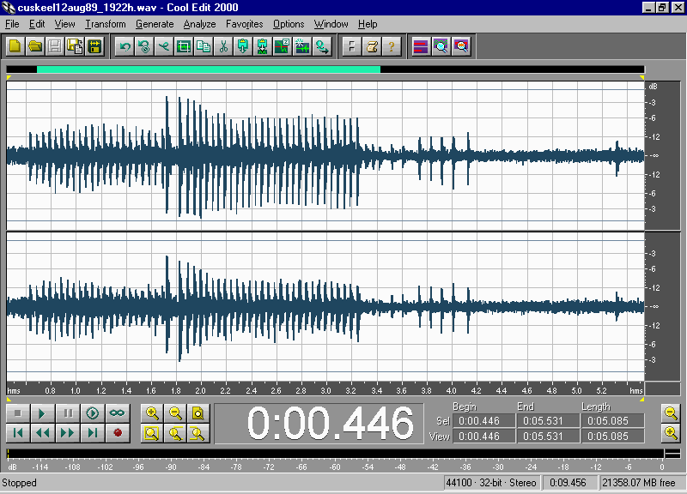Click the large time display 0:00.446
The image size is (687, 494).
(x=331, y=424)
